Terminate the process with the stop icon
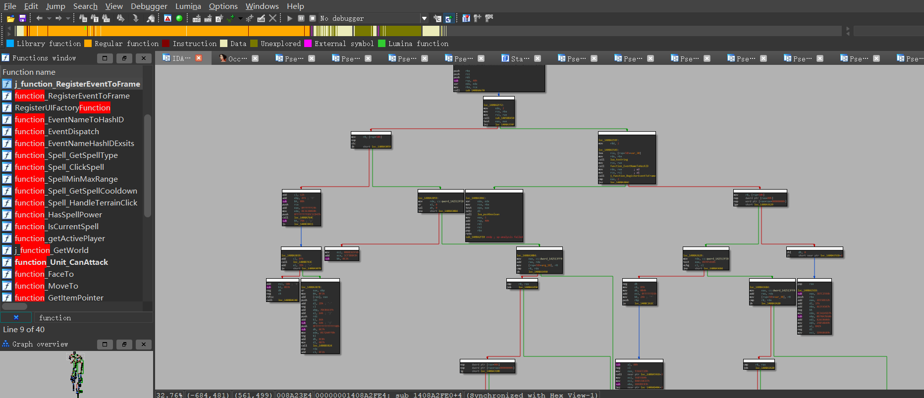This screenshot has width=924, height=398. pyautogui.click(x=313, y=18)
